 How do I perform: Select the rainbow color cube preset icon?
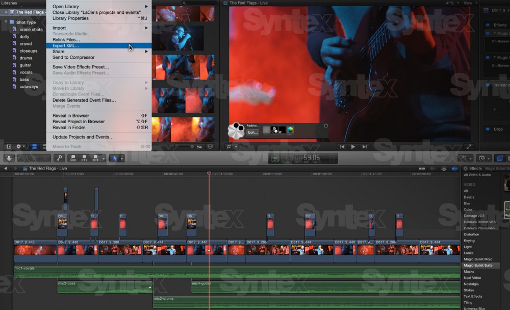pos(290,130)
